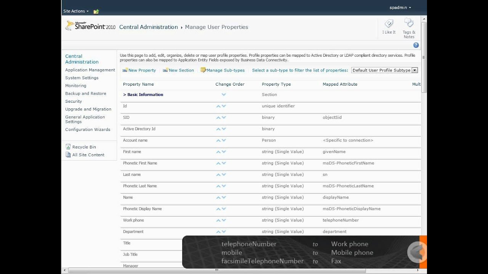This screenshot has height=274, width=488.
Task: Click New Property toolbar link
Action: 139,70
